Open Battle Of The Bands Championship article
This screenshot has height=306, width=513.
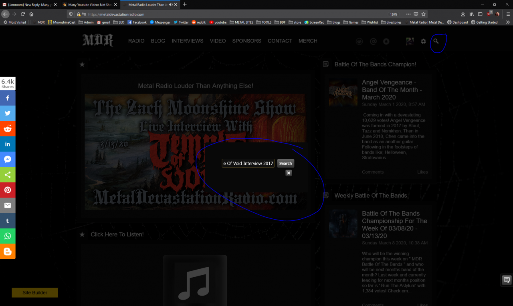pyautogui.click(x=395, y=225)
